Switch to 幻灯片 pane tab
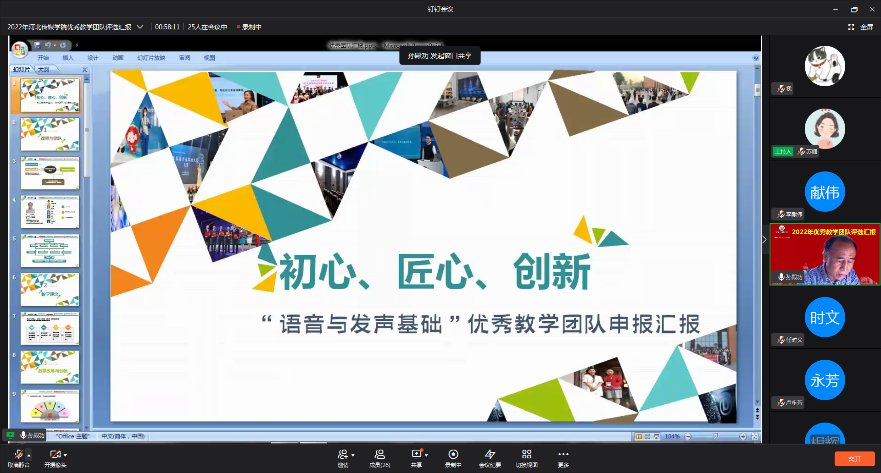 [22, 70]
